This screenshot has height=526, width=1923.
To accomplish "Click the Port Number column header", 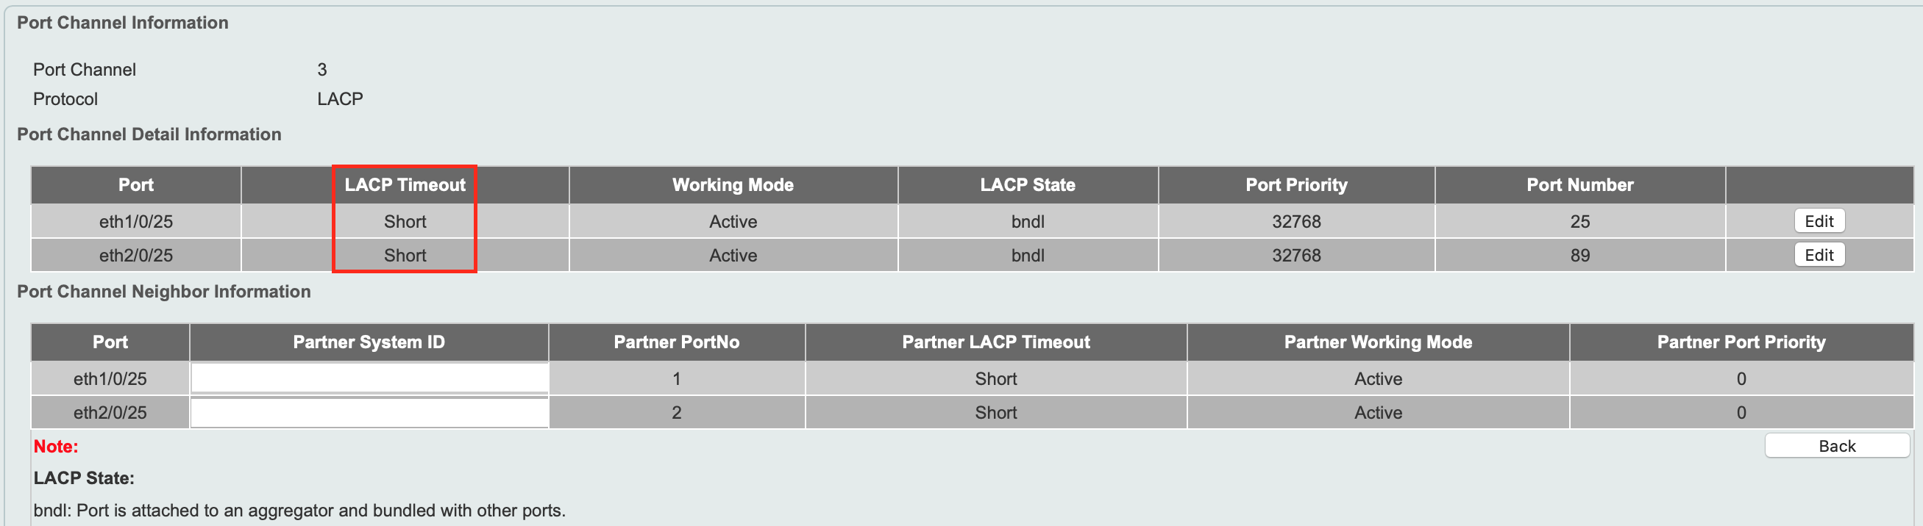I will pos(1579,185).
